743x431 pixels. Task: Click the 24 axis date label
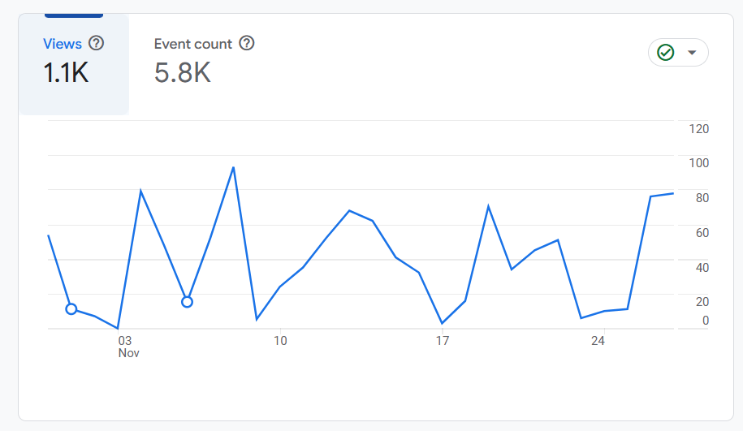pyautogui.click(x=598, y=341)
